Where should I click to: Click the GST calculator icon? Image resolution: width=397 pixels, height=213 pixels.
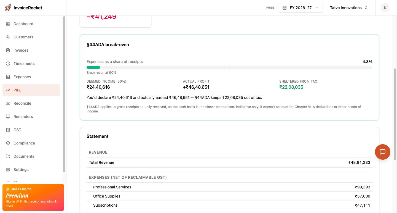pos(8,130)
